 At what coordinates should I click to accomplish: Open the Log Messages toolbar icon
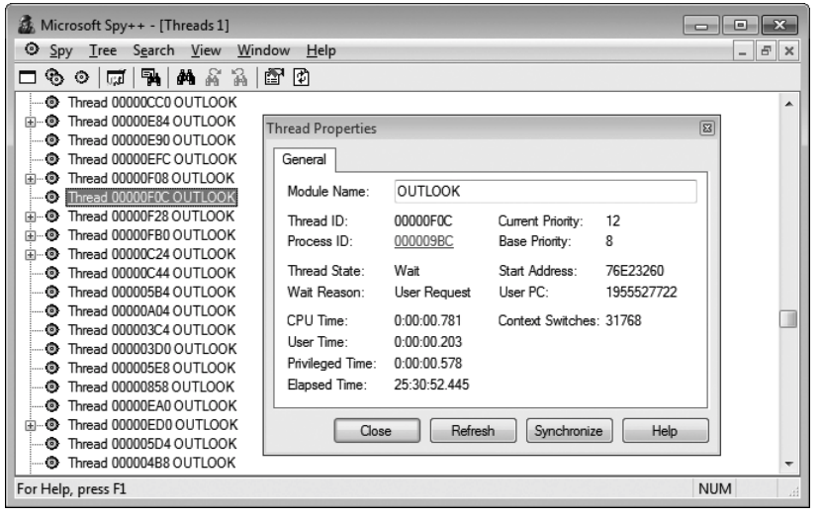coord(116,78)
